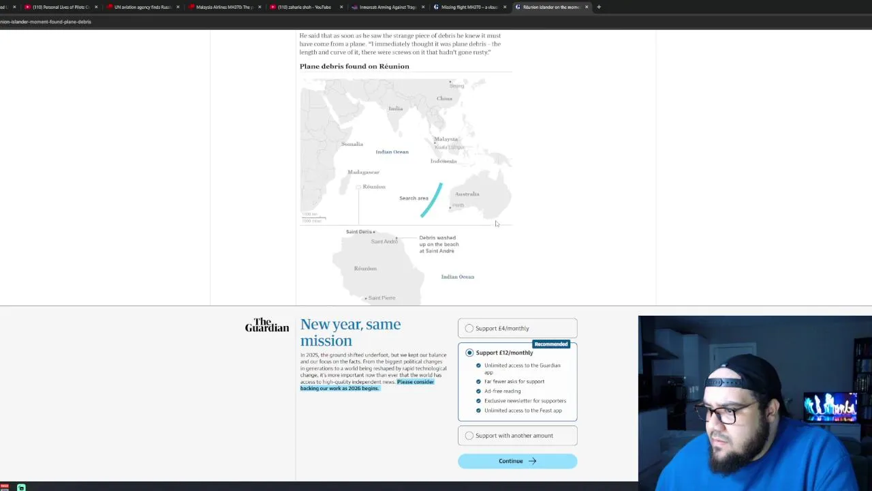Click the Somalia label on map
This screenshot has height=491, width=872.
[x=352, y=144]
